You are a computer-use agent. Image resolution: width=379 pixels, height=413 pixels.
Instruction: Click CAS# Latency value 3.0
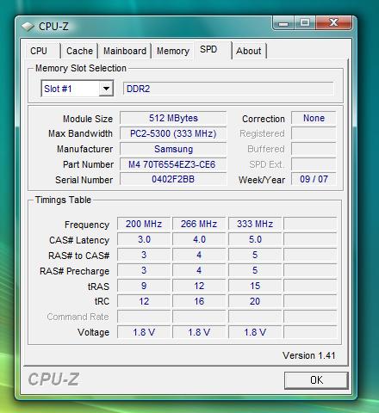pyautogui.click(x=144, y=239)
